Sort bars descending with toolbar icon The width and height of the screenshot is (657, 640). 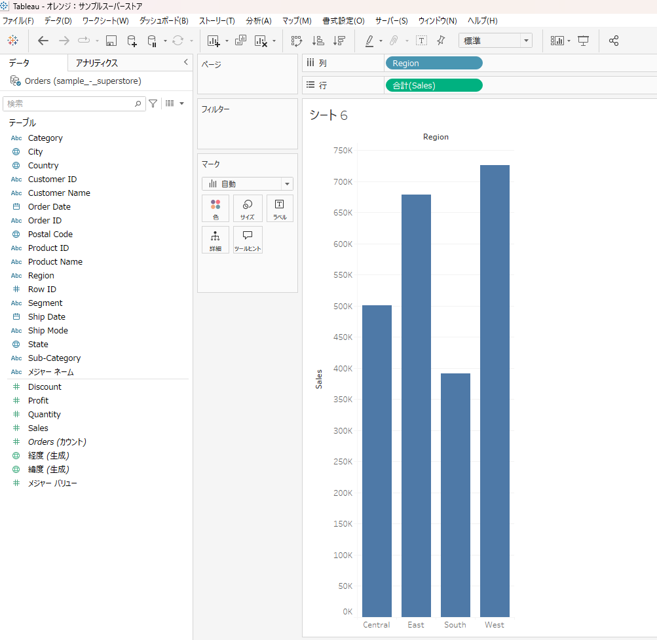[x=339, y=41]
